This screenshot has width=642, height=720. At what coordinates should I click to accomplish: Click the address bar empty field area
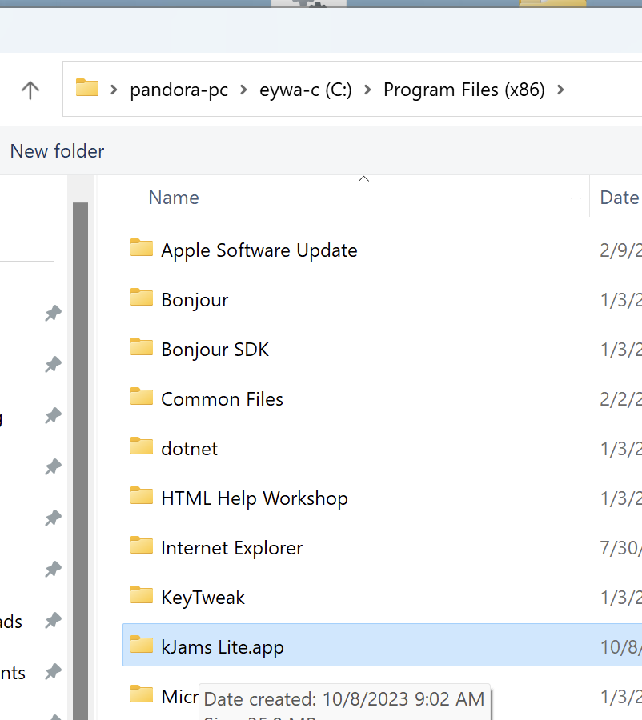(602, 90)
